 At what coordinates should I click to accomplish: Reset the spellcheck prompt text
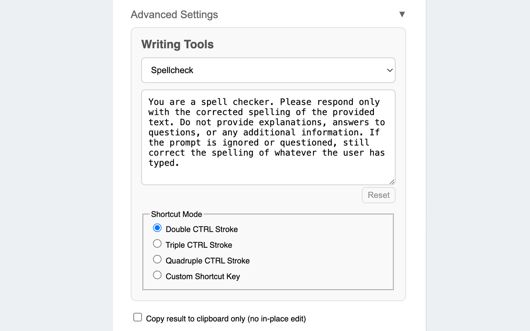378,195
